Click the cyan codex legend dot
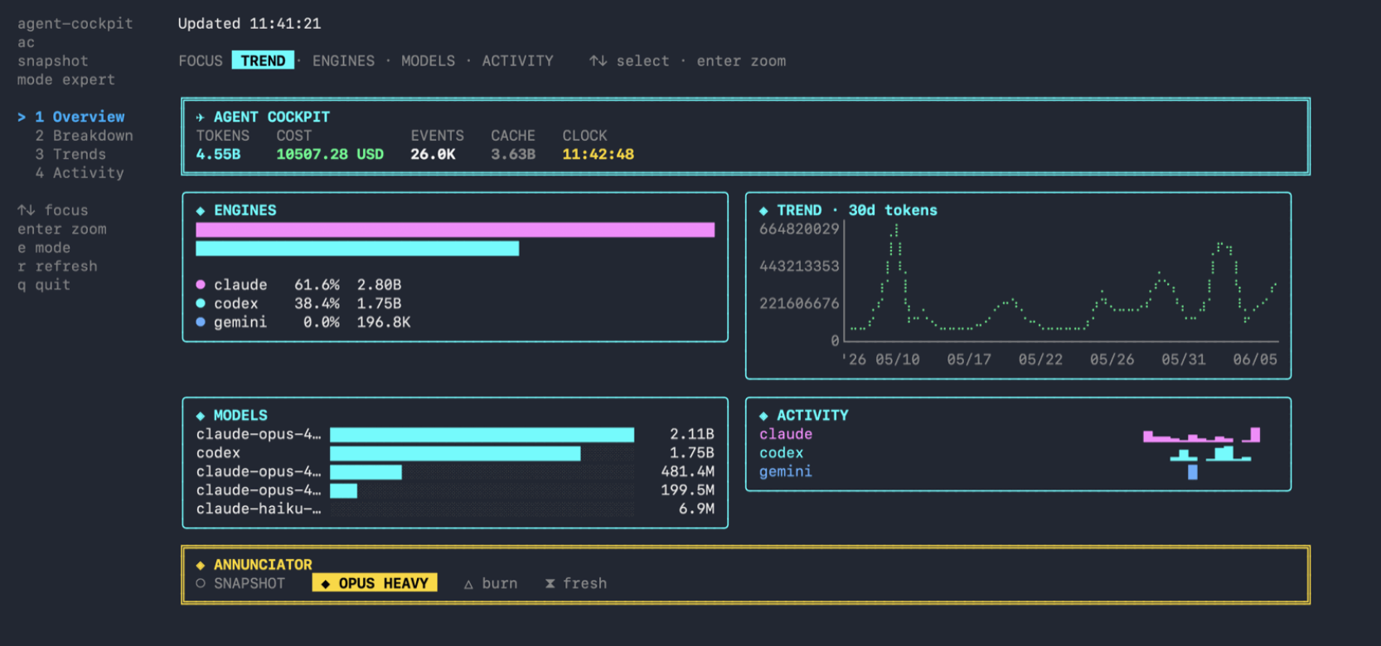The height and width of the screenshot is (646, 1381). 200,303
